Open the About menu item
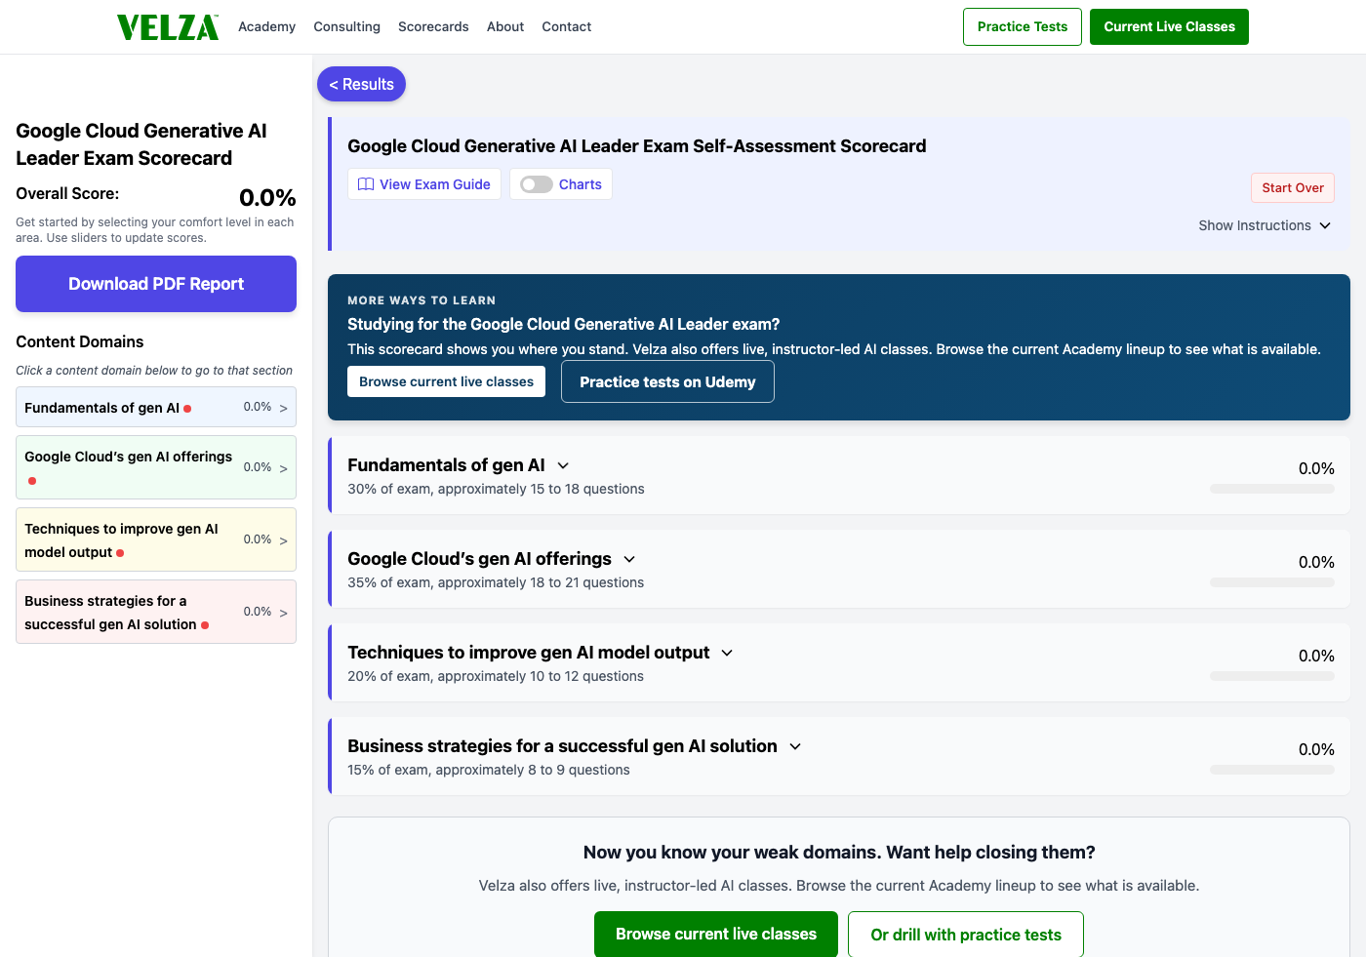 (505, 26)
